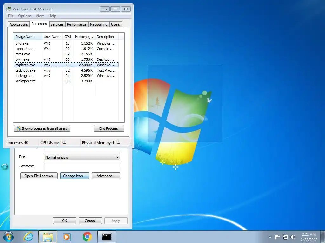
Task: Click the Task Manager title bar icon
Action: pyautogui.click(x=9, y=9)
